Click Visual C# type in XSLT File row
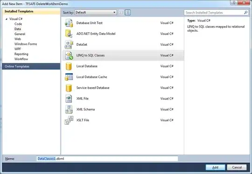Viewport: 252px width, 174px height. tap(167, 120)
